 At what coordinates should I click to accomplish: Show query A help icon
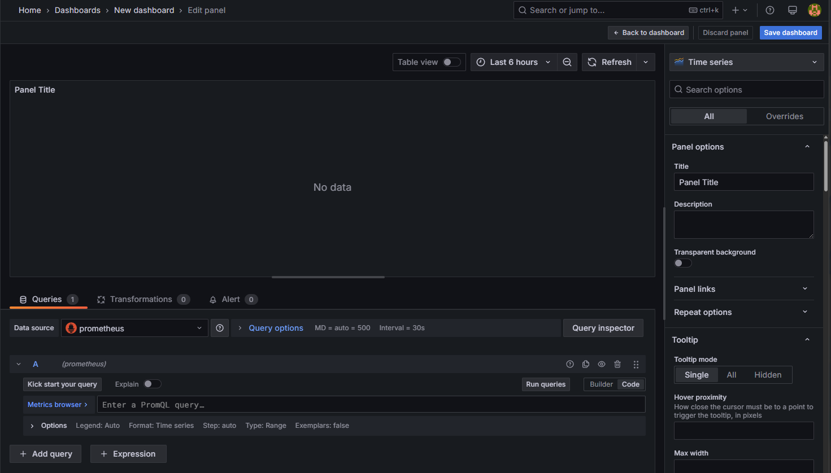[x=570, y=364]
